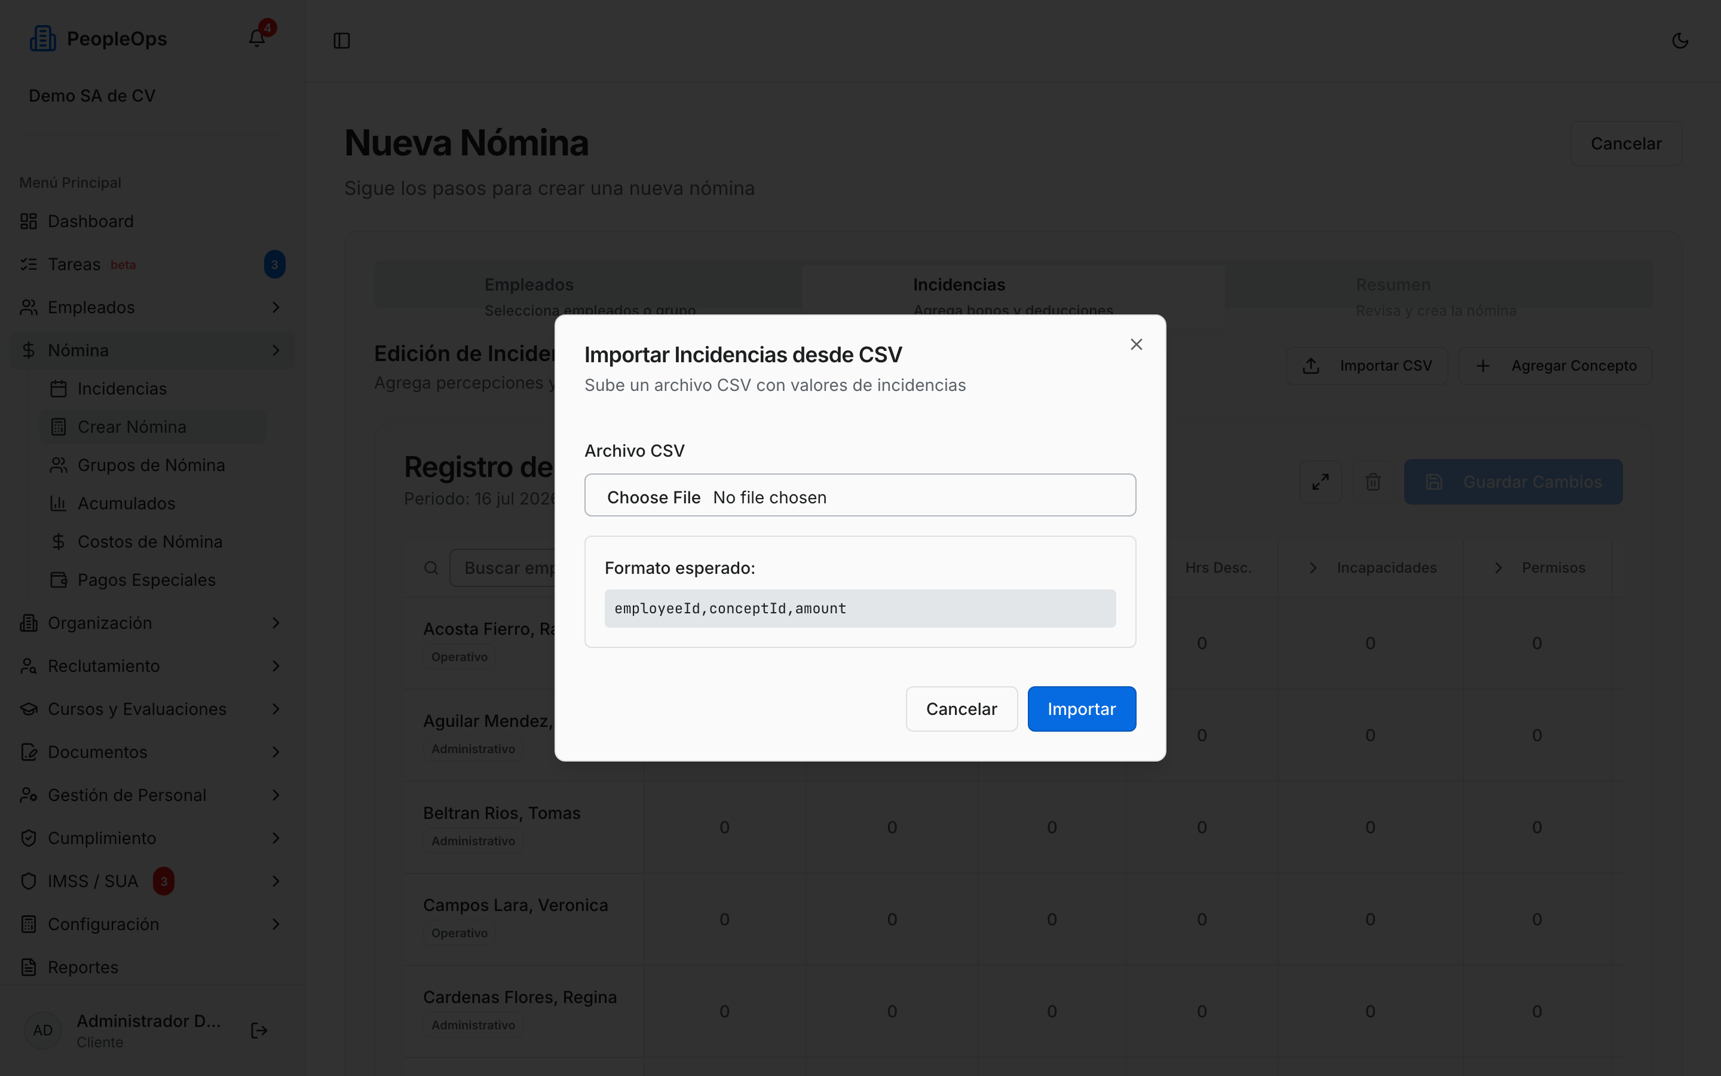1721x1076 pixels.
Task: Click the Hrs Desc. column header
Action: [1217, 568]
